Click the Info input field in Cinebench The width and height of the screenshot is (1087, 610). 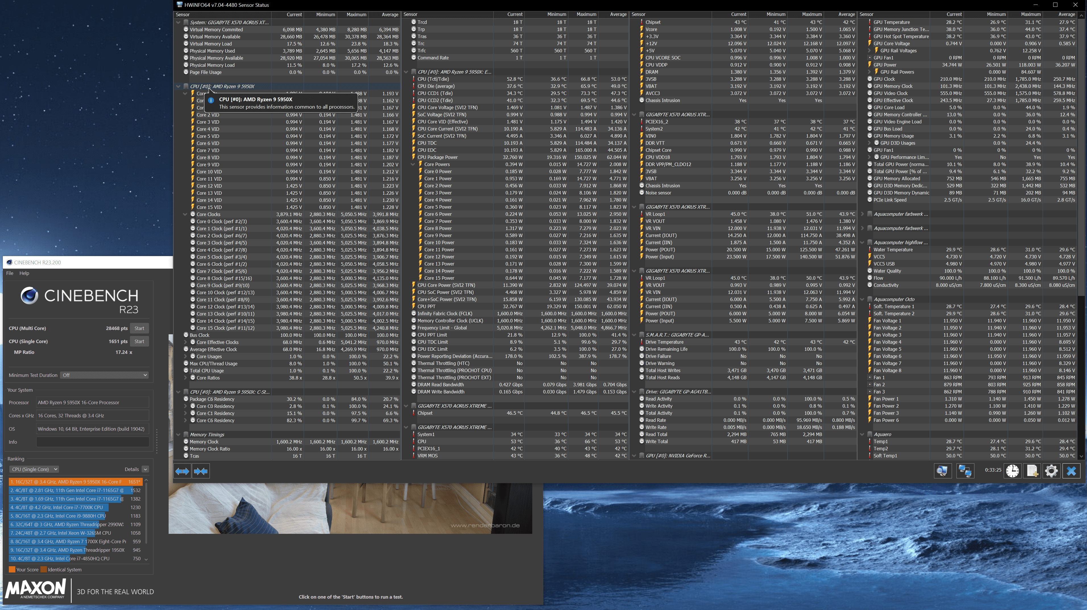coord(92,442)
